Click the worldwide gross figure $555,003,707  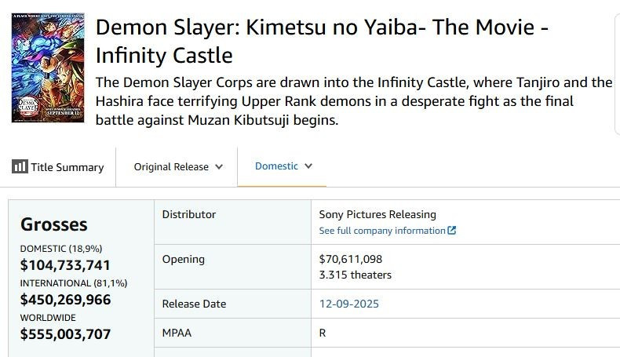[65, 333]
